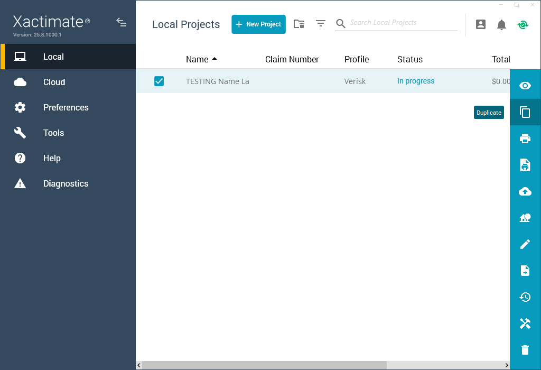Uncheck the TESTING Name La project checkbox

click(x=159, y=81)
